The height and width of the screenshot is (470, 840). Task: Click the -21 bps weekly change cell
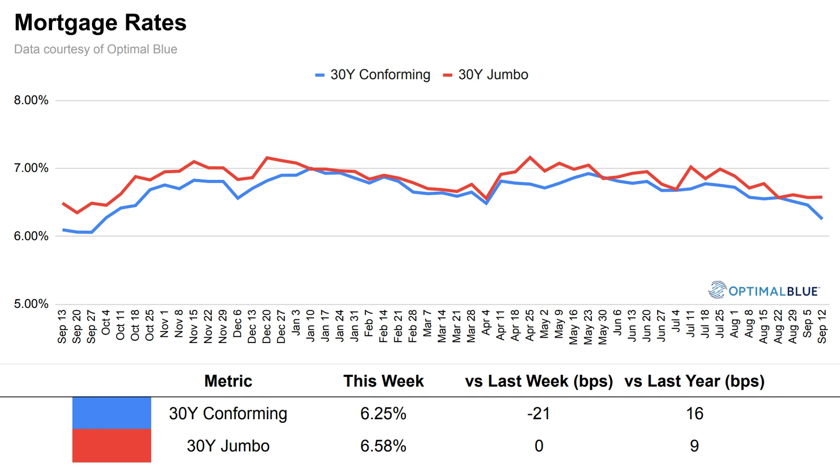539,414
